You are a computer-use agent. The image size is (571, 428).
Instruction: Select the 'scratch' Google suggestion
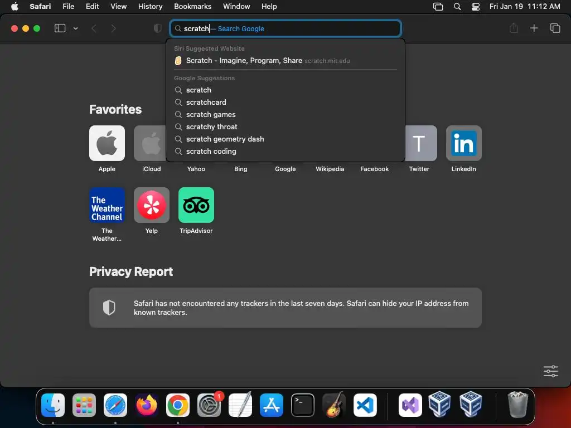tap(285, 90)
